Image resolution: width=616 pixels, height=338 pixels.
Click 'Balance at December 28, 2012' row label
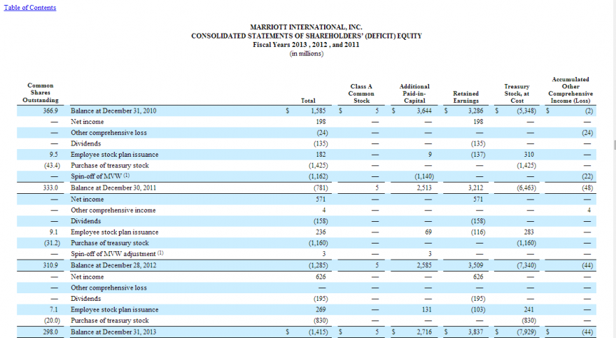pyautogui.click(x=113, y=265)
